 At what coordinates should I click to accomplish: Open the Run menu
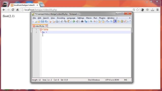point(95,18)
